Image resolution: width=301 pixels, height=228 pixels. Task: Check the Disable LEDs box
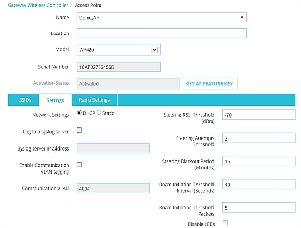point(225,223)
